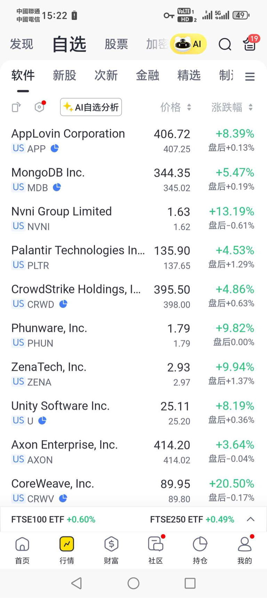Open watchlist settings hexagon icon
Viewport: 267px width, 598px height.
[x=40, y=107]
